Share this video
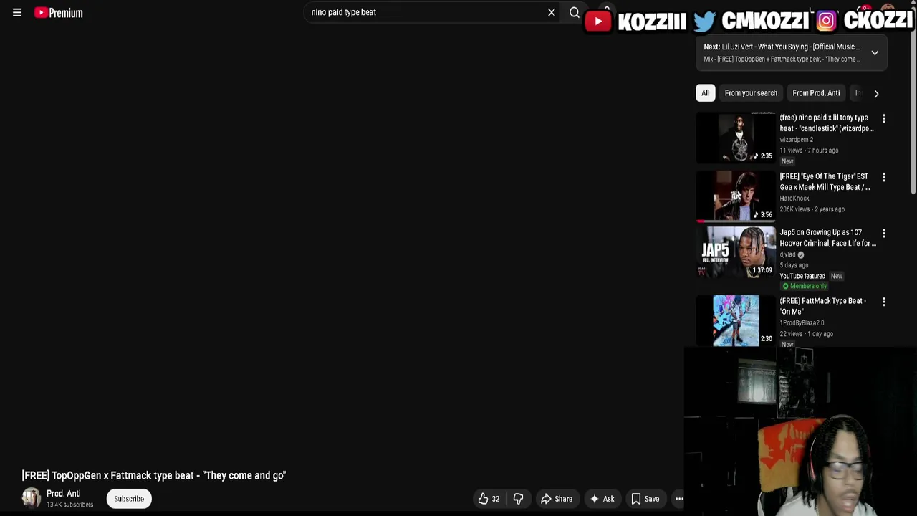The width and height of the screenshot is (917, 516). coord(557,499)
